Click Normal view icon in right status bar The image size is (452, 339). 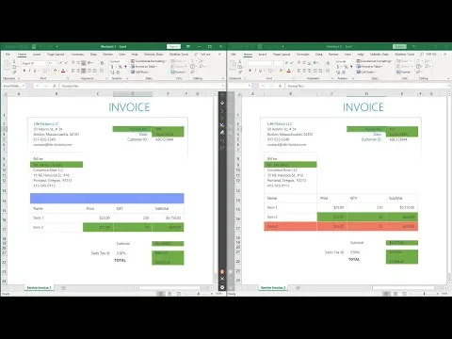click(x=386, y=294)
